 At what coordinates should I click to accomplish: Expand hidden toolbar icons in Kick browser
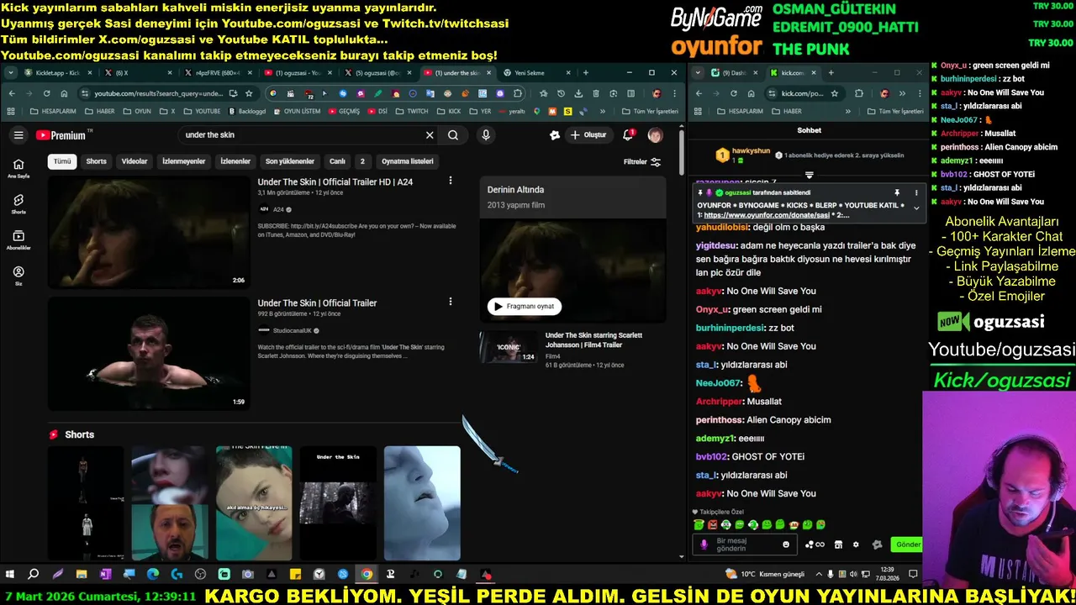901,93
